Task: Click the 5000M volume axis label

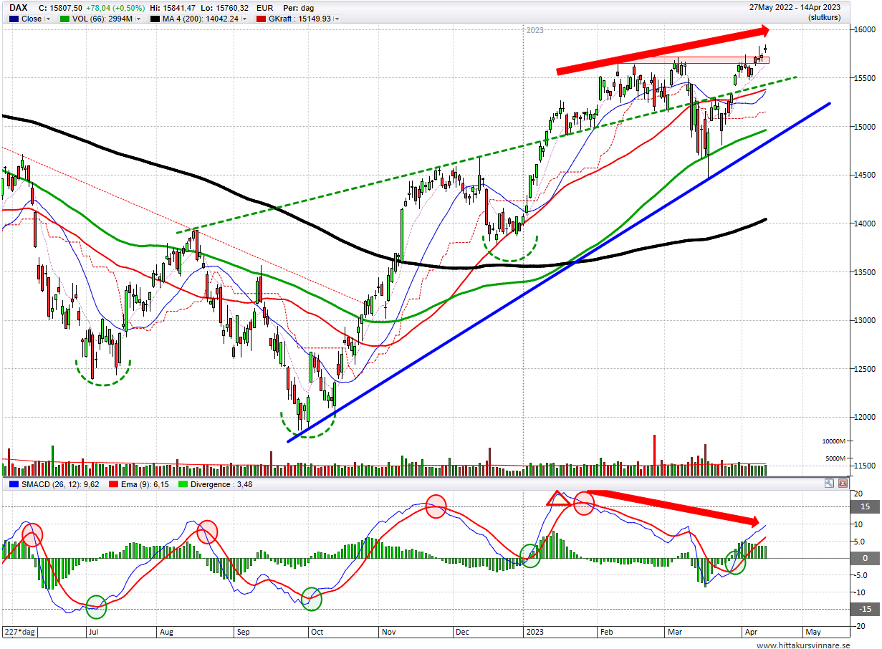Action: click(837, 458)
